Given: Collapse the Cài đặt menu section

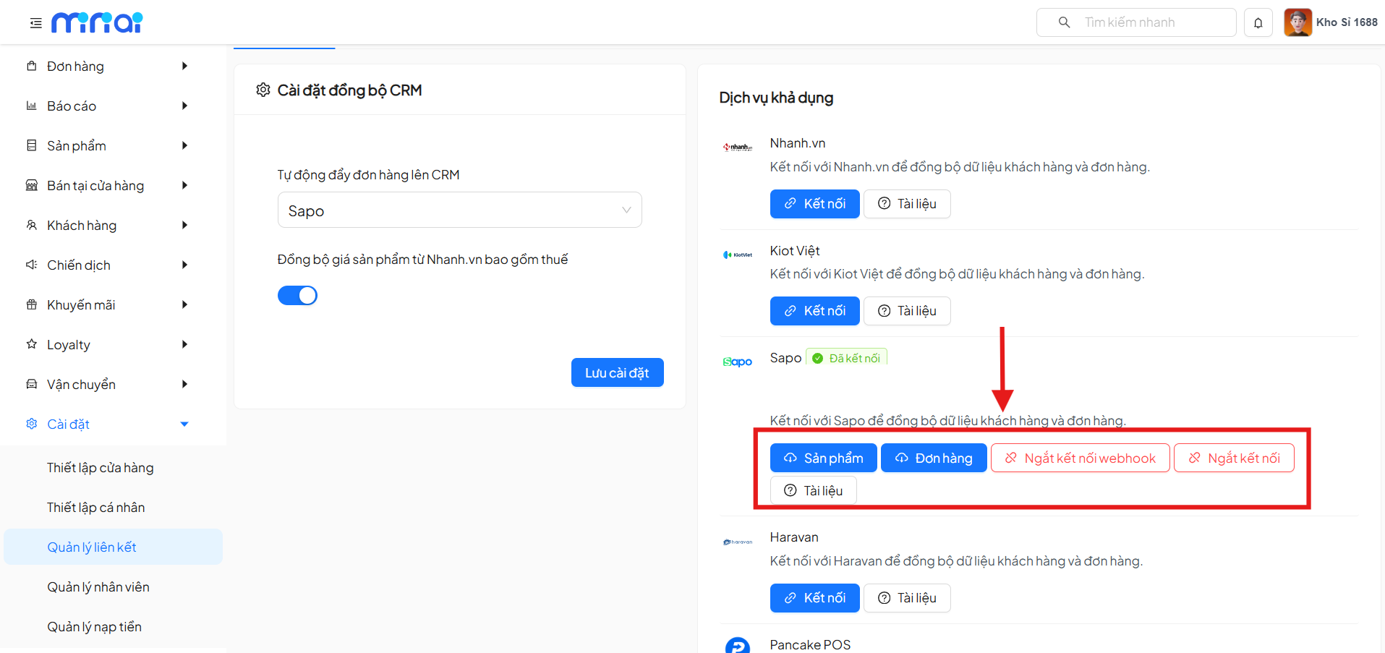Looking at the screenshot, I should pos(108,424).
